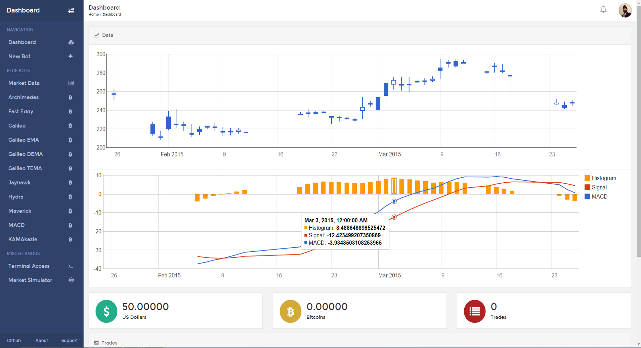Click the line chart icon beside Data
641x348 pixels.
coord(96,35)
